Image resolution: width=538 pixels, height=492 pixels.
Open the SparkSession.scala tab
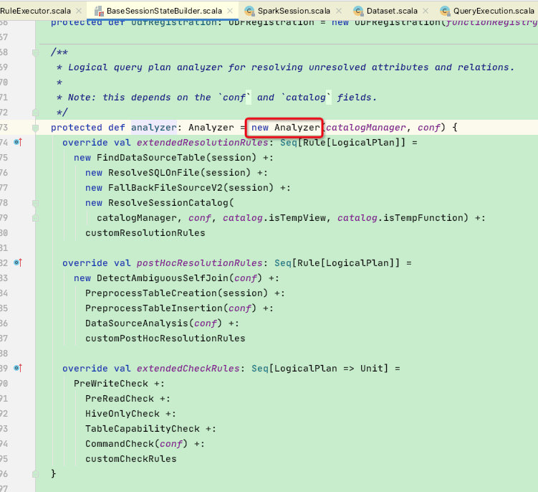pyautogui.click(x=294, y=11)
